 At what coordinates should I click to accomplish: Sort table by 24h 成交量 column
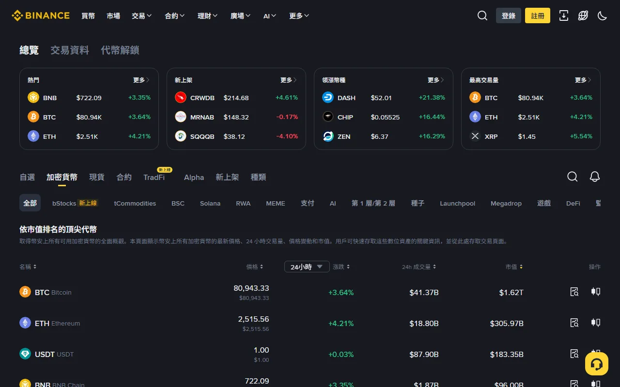click(419, 267)
